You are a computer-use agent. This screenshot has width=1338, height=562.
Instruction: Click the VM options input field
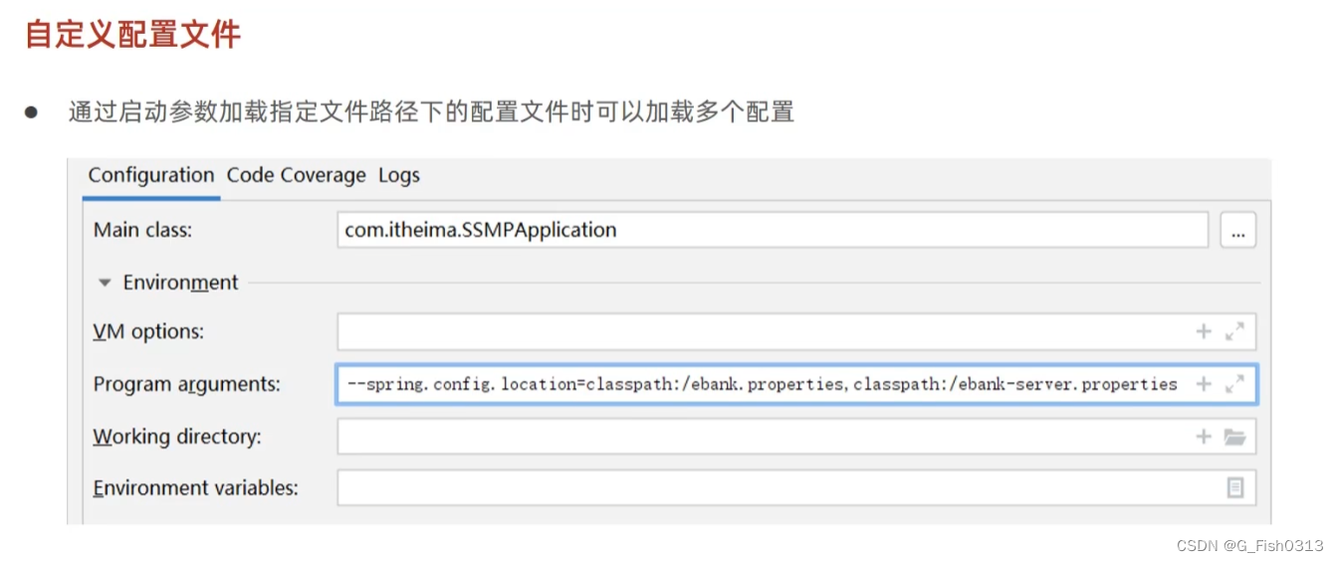(x=796, y=332)
